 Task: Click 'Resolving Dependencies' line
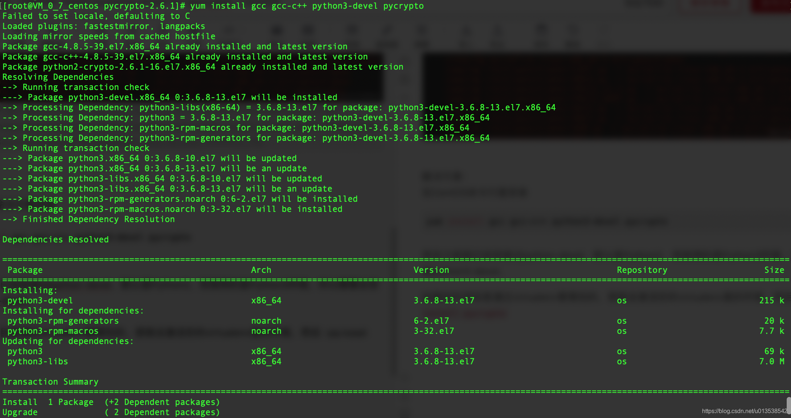[58, 77]
